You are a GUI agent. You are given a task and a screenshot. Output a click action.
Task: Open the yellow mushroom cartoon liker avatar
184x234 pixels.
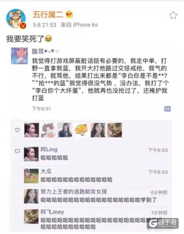tap(81, 130)
